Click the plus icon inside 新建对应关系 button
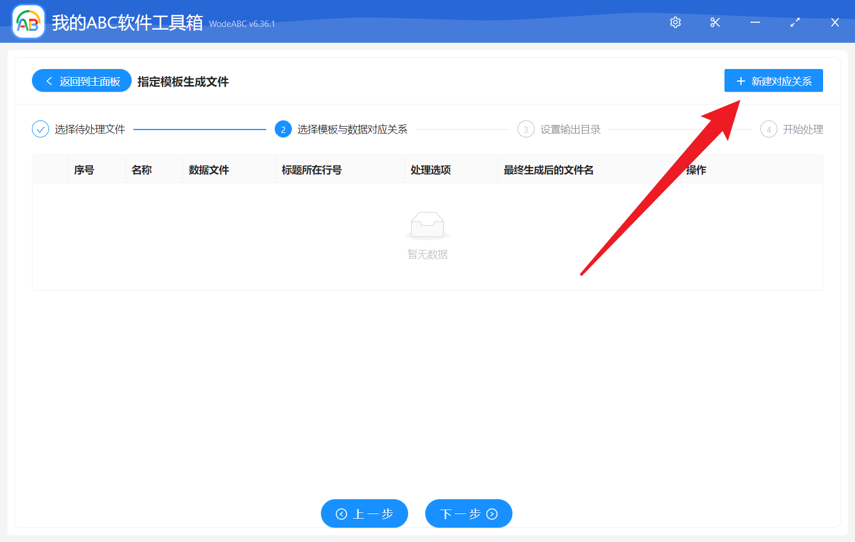Screen dimensions: 855x542 (740, 80)
